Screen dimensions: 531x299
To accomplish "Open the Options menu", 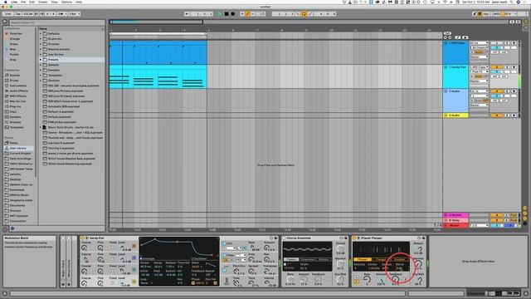I will [x=66, y=2].
